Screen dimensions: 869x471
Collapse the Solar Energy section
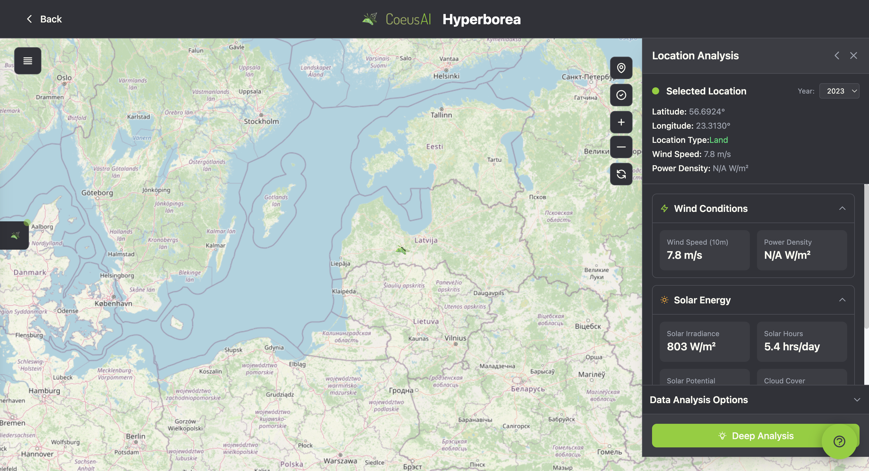point(842,300)
